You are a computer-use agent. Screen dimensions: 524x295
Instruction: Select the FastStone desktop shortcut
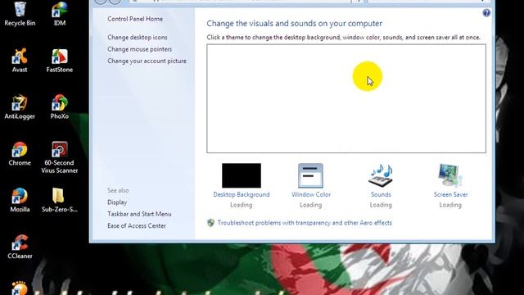coord(60,60)
